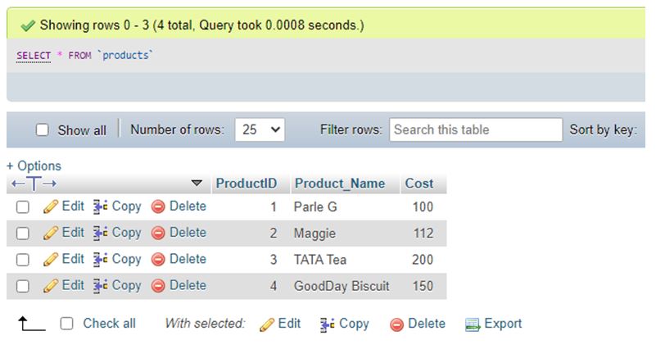Click the pencil Edit icon for GoodDay Biscuit
The image size is (656, 354).
51,286
